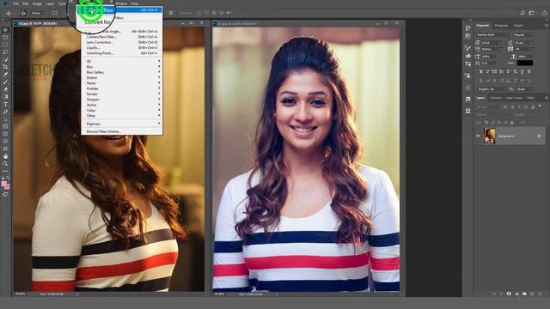Toggle Strikethrough in Character panel
The width and height of the screenshot is (550, 309).
coord(529,71)
